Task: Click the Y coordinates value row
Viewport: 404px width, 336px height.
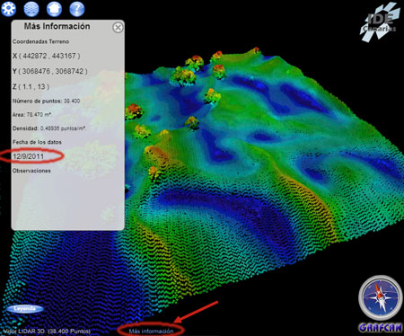Action: click(50, 71)
